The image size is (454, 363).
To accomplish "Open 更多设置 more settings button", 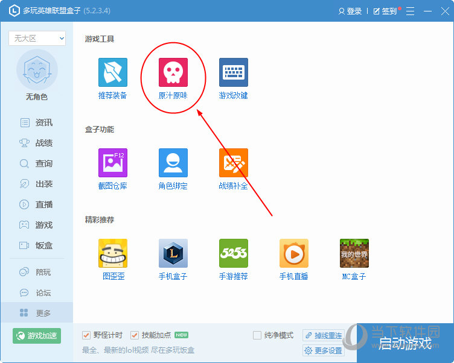I will [324, 350].
